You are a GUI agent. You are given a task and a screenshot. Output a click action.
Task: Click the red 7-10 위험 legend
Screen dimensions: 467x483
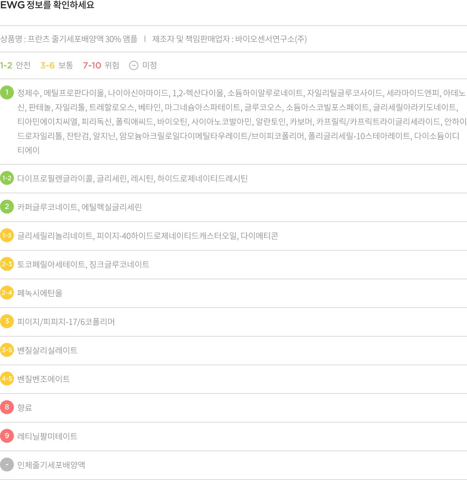tap(101, 65)
